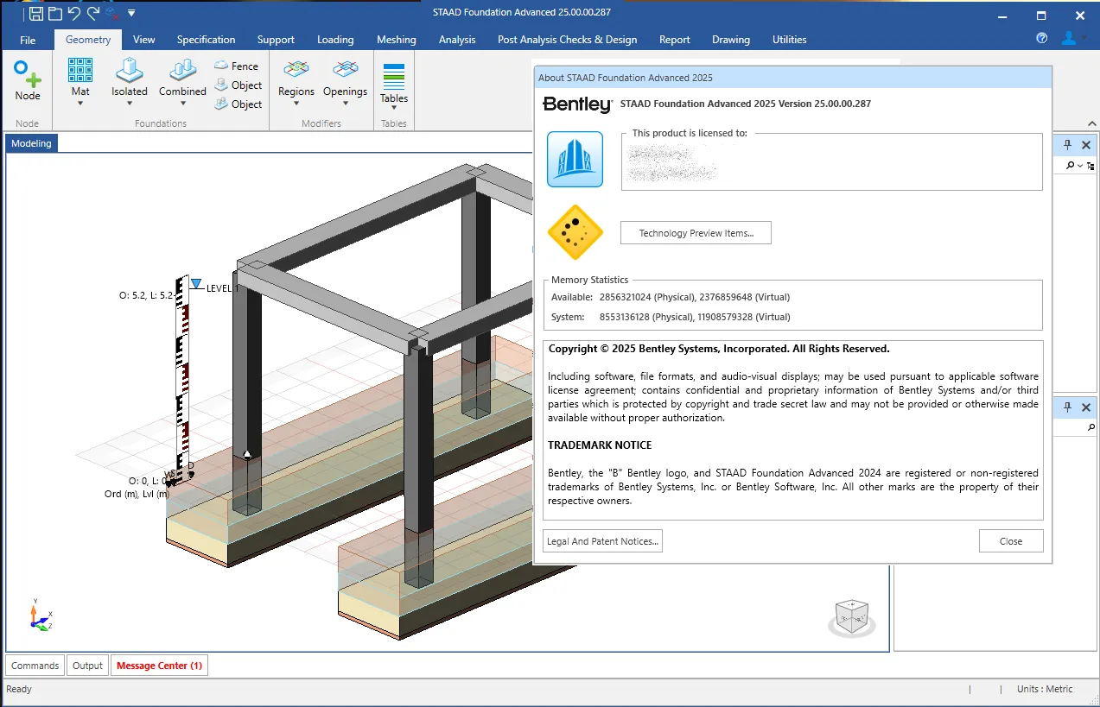Expand the Combined foundation dropdown

[182, 104]
